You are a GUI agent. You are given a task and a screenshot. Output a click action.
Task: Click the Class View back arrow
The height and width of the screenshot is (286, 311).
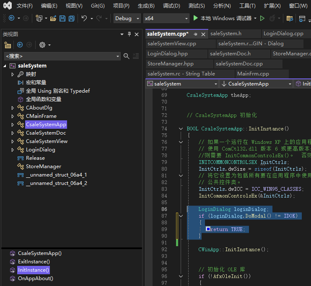(x=20, y=45)
